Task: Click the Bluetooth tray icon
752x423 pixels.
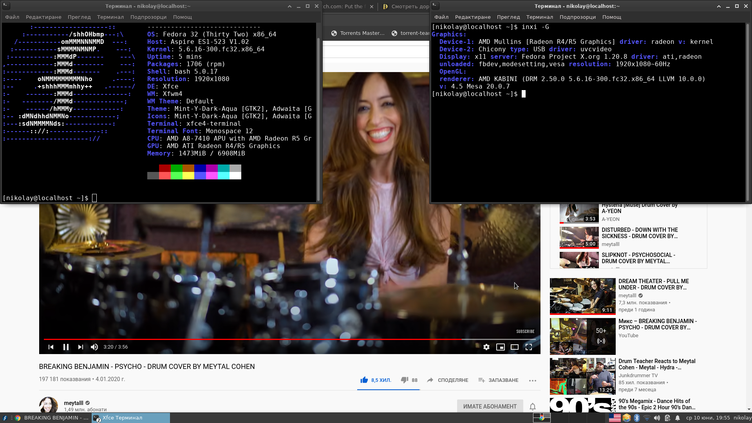Action: coord(636,418)
